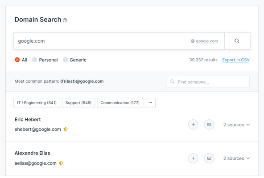Click the email ehebert@google.com
Image resolution: width=264 pixels, height=178 pixels.
[38, 129]
